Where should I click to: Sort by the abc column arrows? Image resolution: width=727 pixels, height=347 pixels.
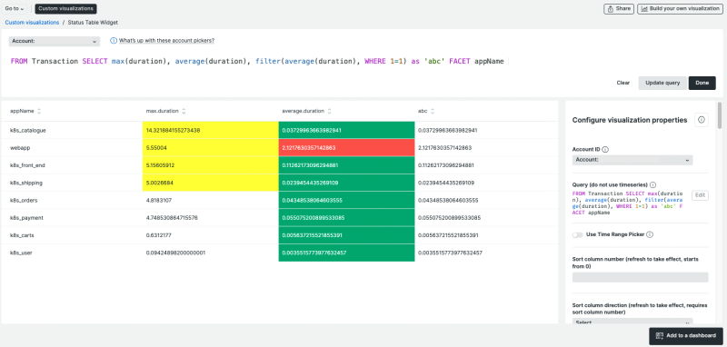[433, 111]
